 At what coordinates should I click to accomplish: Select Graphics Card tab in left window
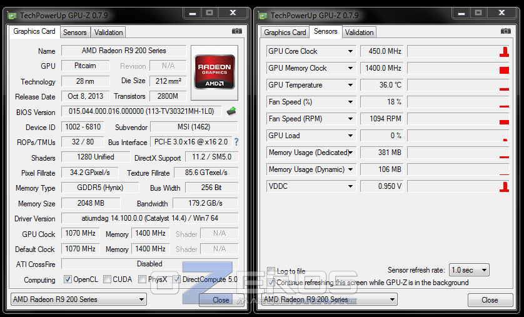point(34,31)
